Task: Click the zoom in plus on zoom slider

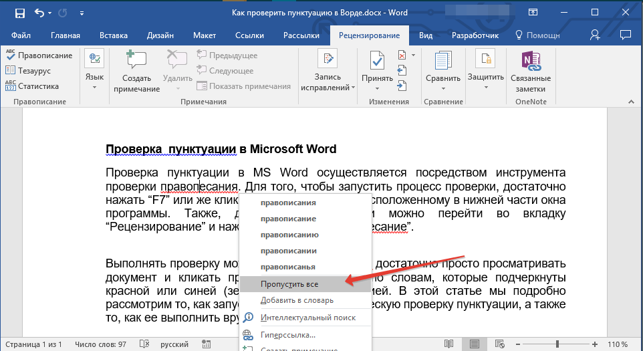Action: click(594, 344)
